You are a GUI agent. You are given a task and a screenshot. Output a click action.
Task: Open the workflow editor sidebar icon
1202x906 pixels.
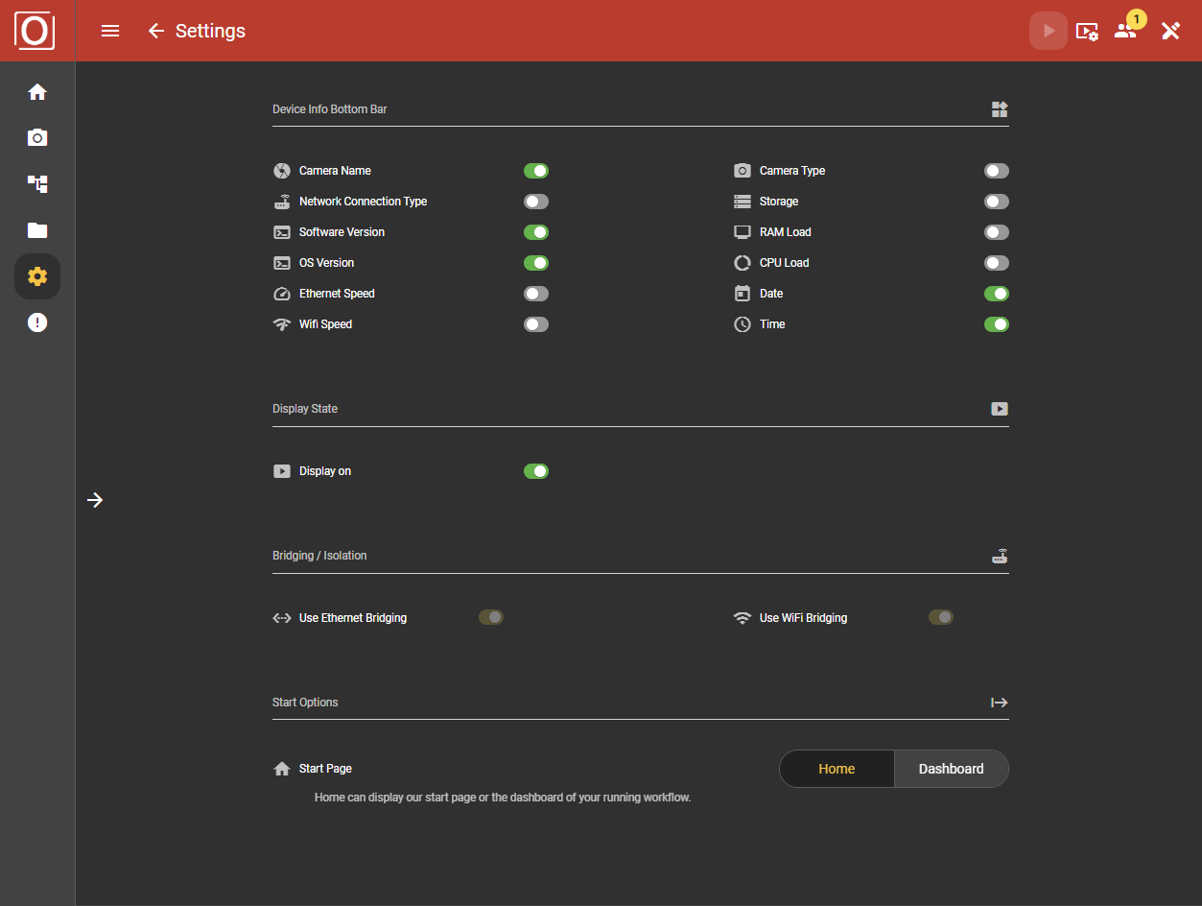36,183
